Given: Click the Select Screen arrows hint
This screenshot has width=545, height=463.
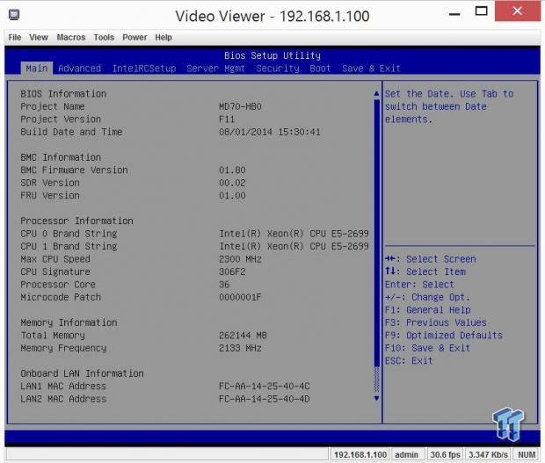Looking at the screenshot, I should (431, 259).
